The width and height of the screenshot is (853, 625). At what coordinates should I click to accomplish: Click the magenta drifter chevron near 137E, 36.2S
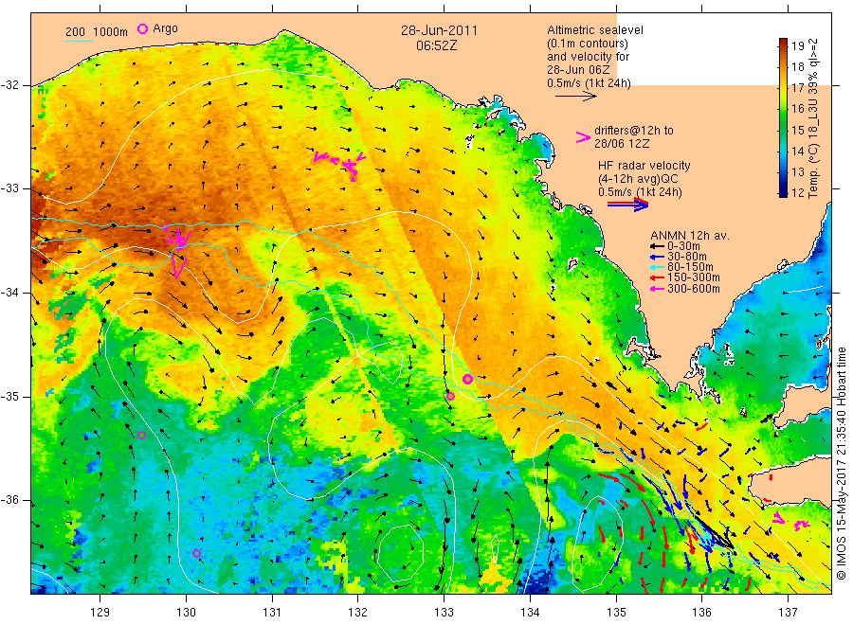tap(779, 518)
